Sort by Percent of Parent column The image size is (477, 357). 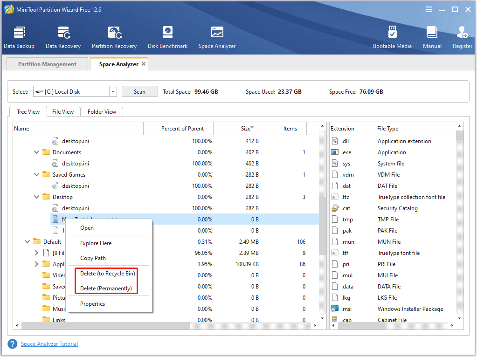point(178,129)
